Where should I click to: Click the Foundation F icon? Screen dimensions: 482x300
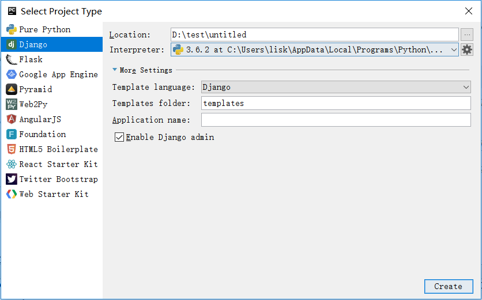12,134
